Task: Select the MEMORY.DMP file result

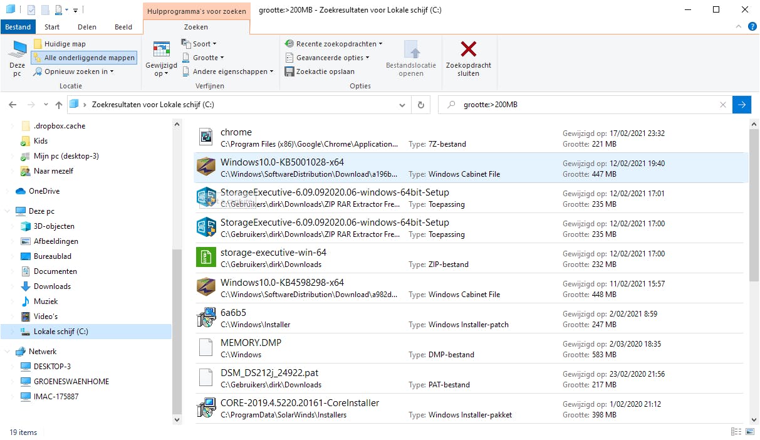Action: pos(251,343)
